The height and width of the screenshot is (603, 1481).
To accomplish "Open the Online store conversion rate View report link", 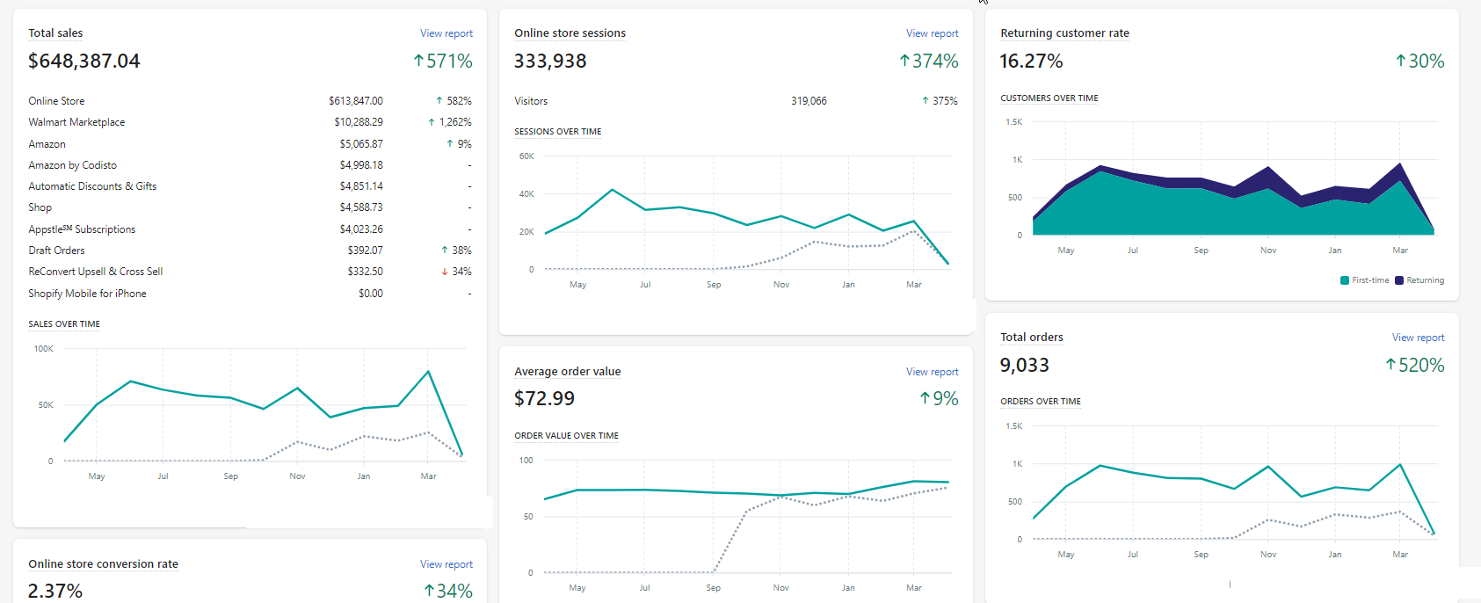I will [446, 564].
